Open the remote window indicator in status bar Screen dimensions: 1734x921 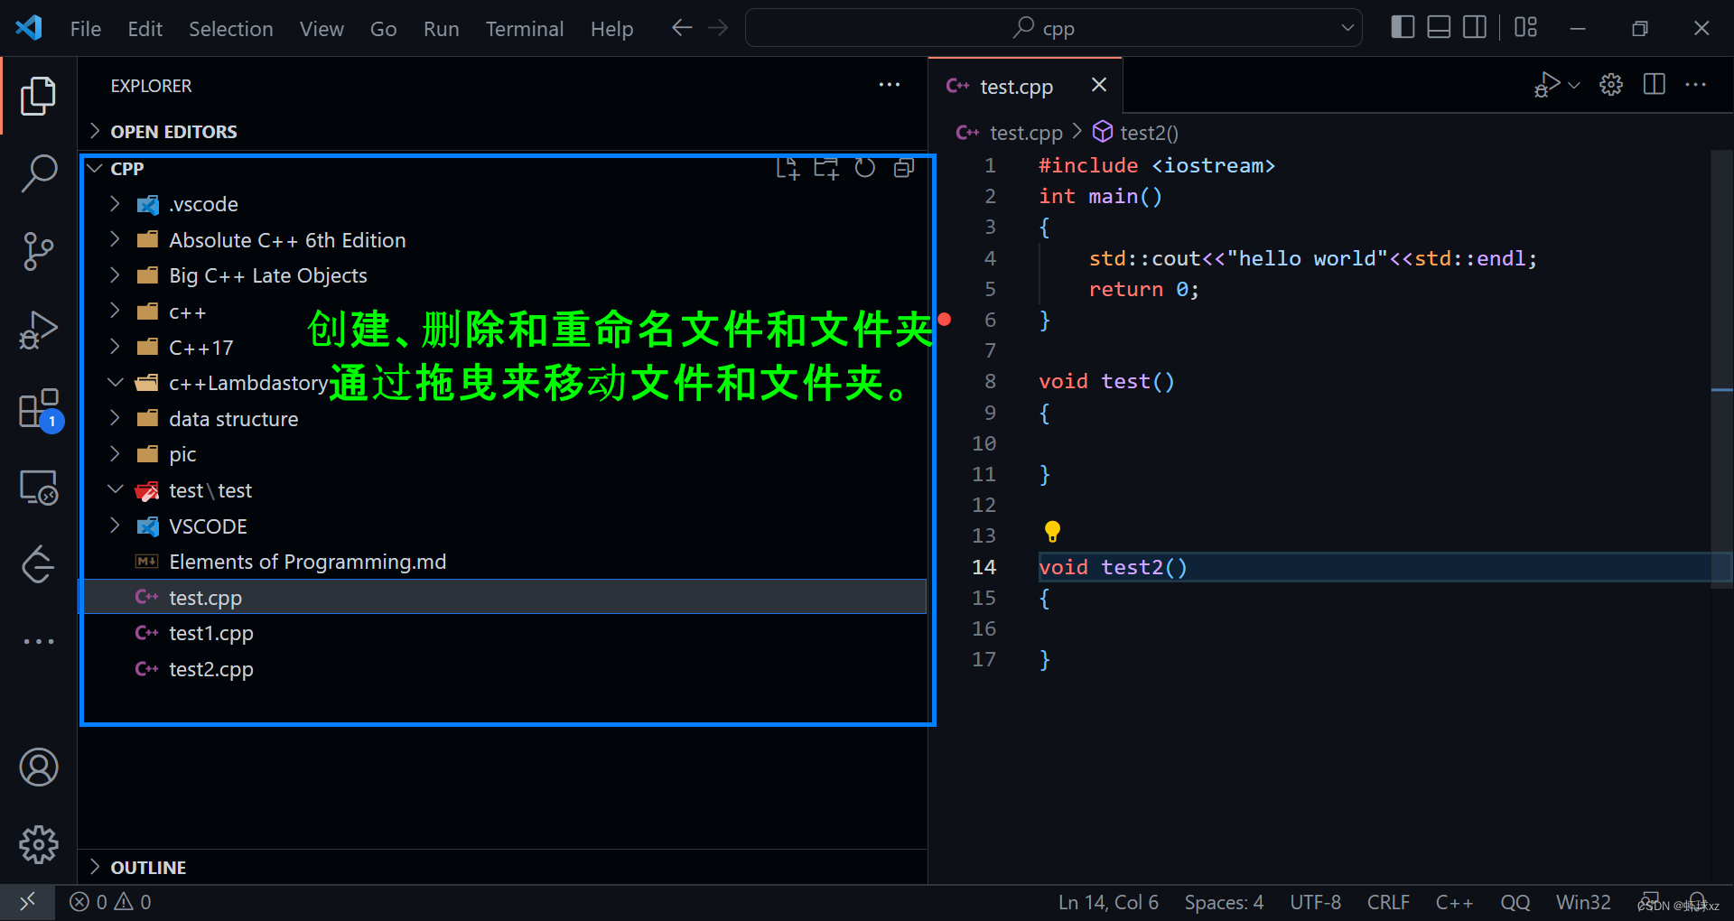27,902
